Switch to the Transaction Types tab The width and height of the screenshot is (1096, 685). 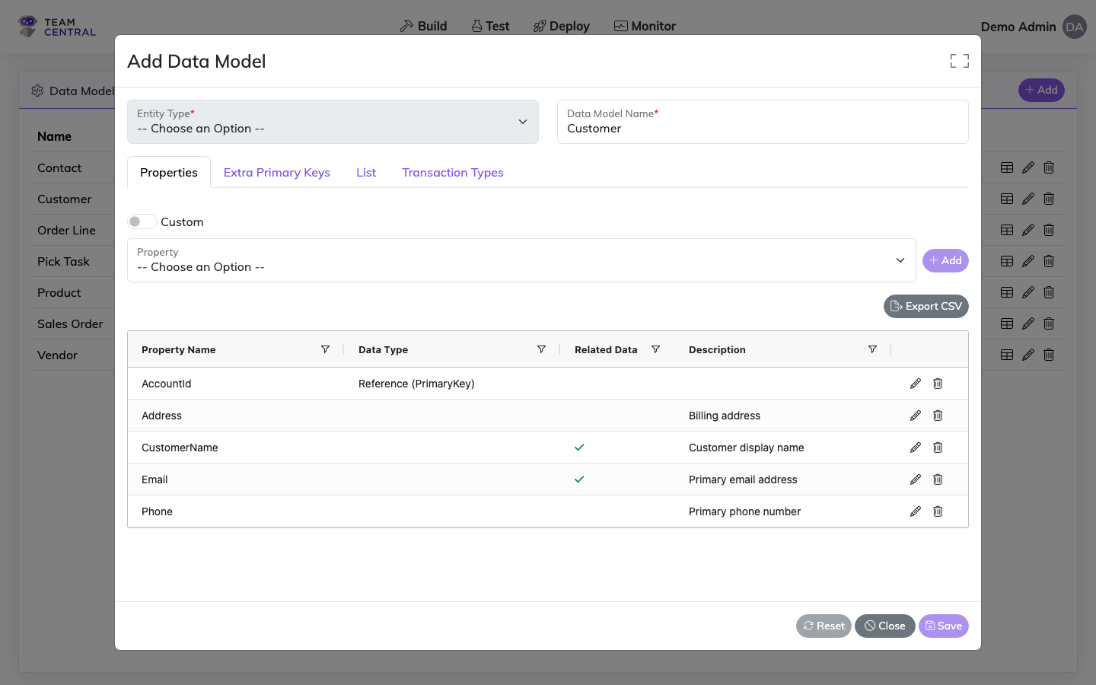pyautogui.click(x=453, y=173)
